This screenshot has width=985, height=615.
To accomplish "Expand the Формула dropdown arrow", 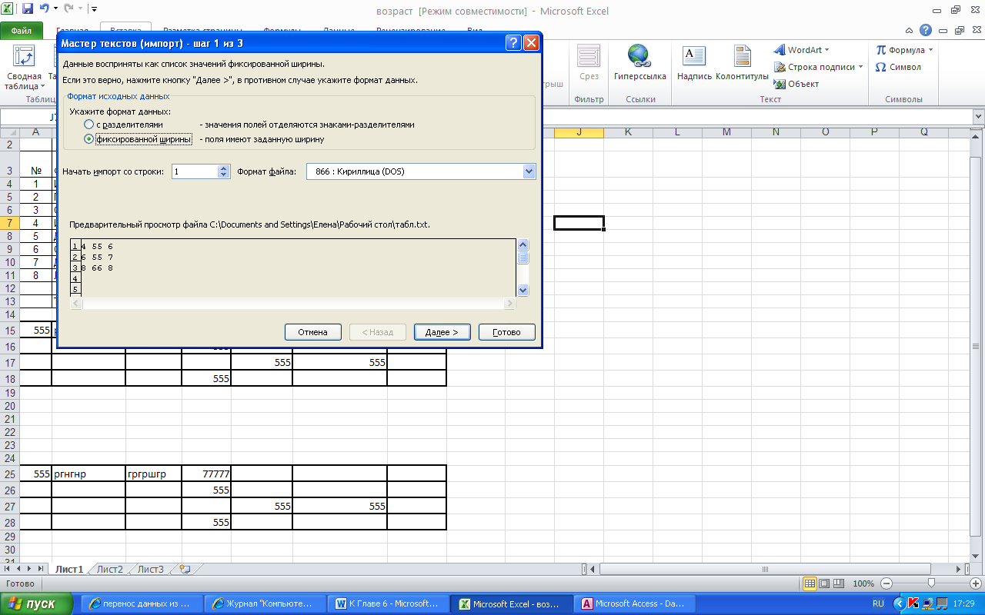I will (x=930, y=50).
